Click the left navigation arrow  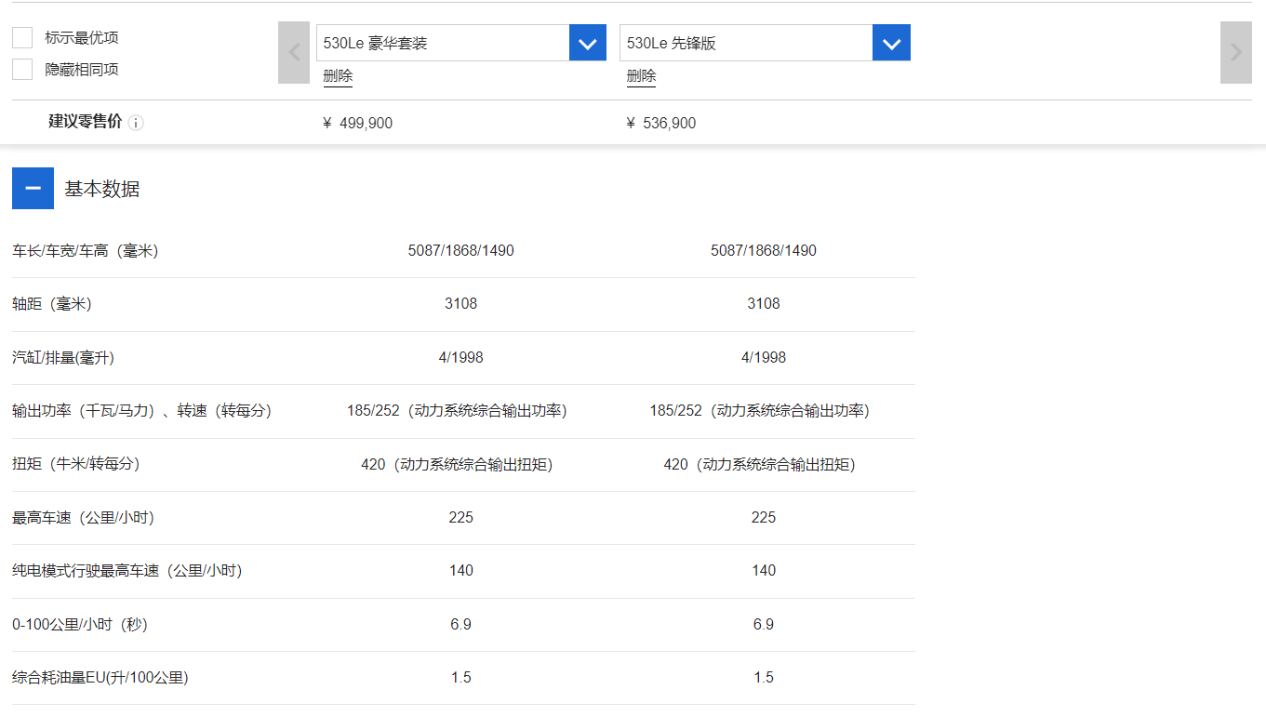293,52
